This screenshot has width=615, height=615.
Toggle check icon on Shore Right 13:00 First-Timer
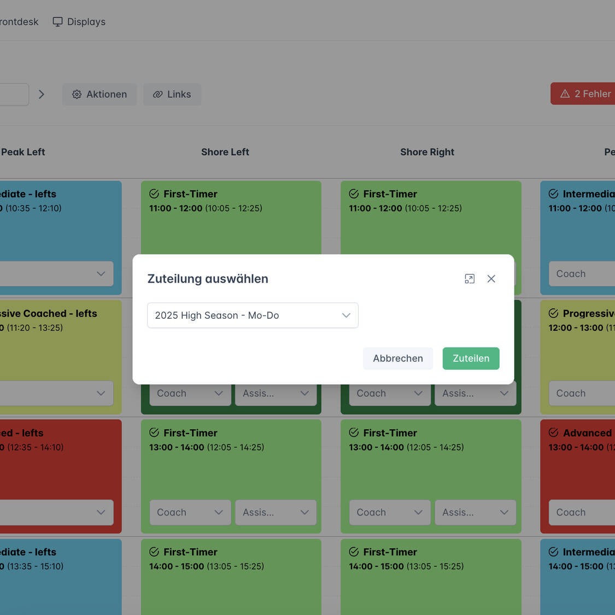click(x=354, y=433)
